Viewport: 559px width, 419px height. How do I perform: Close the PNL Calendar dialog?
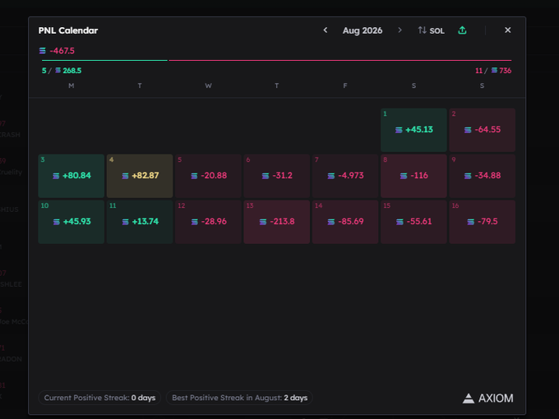(x=508, y=30)
